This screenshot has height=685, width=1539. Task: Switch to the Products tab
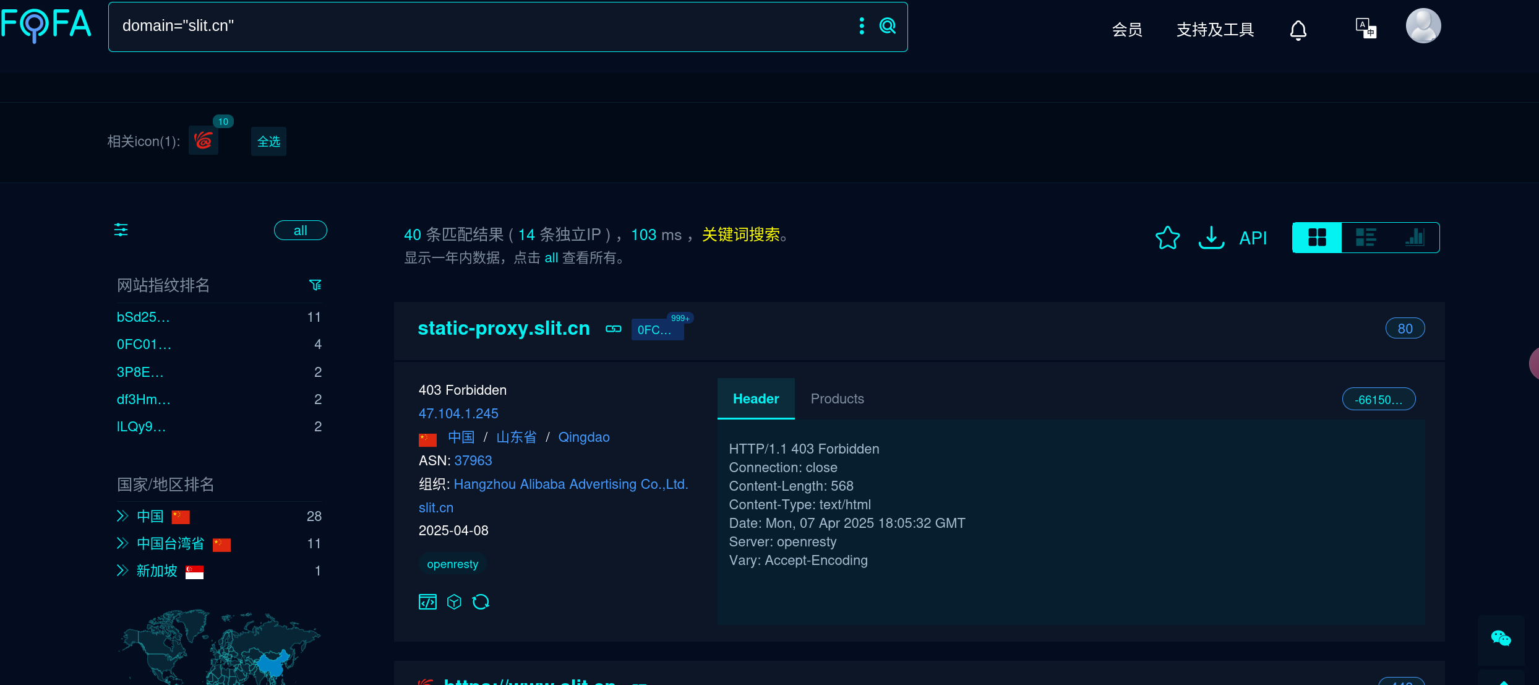pos(837,399)
